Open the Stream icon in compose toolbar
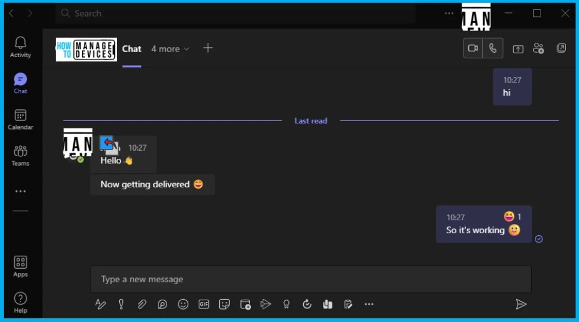The width and height of the screenshot is (579, 322). coord(265,304)
